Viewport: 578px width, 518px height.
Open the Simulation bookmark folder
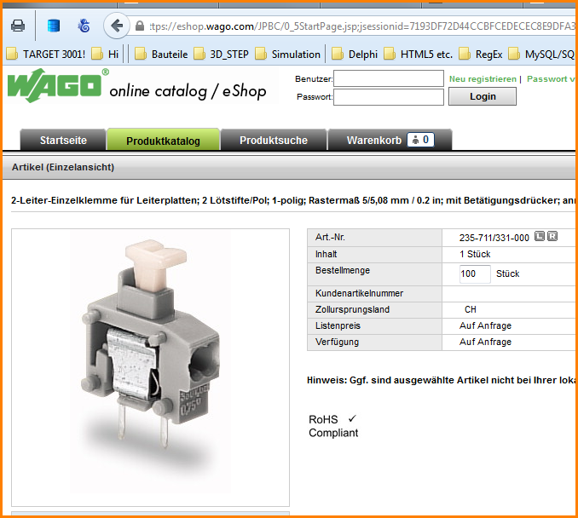pyautogui.click(x=287, y=55)
